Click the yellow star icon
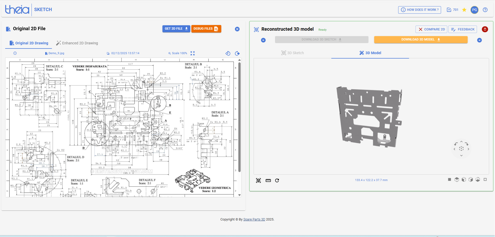 click(x=464, y=10)
